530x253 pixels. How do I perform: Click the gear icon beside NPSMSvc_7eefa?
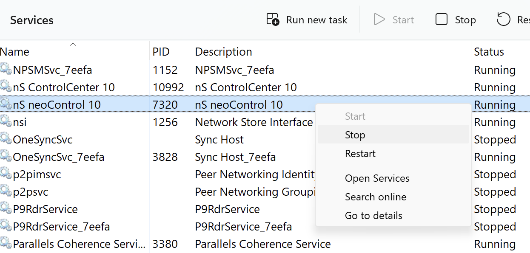click(x=6, y=70)
